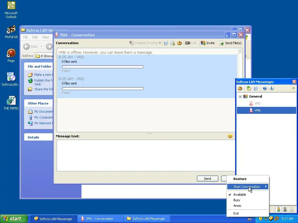Select Away status in context menu

pos(248,206)
